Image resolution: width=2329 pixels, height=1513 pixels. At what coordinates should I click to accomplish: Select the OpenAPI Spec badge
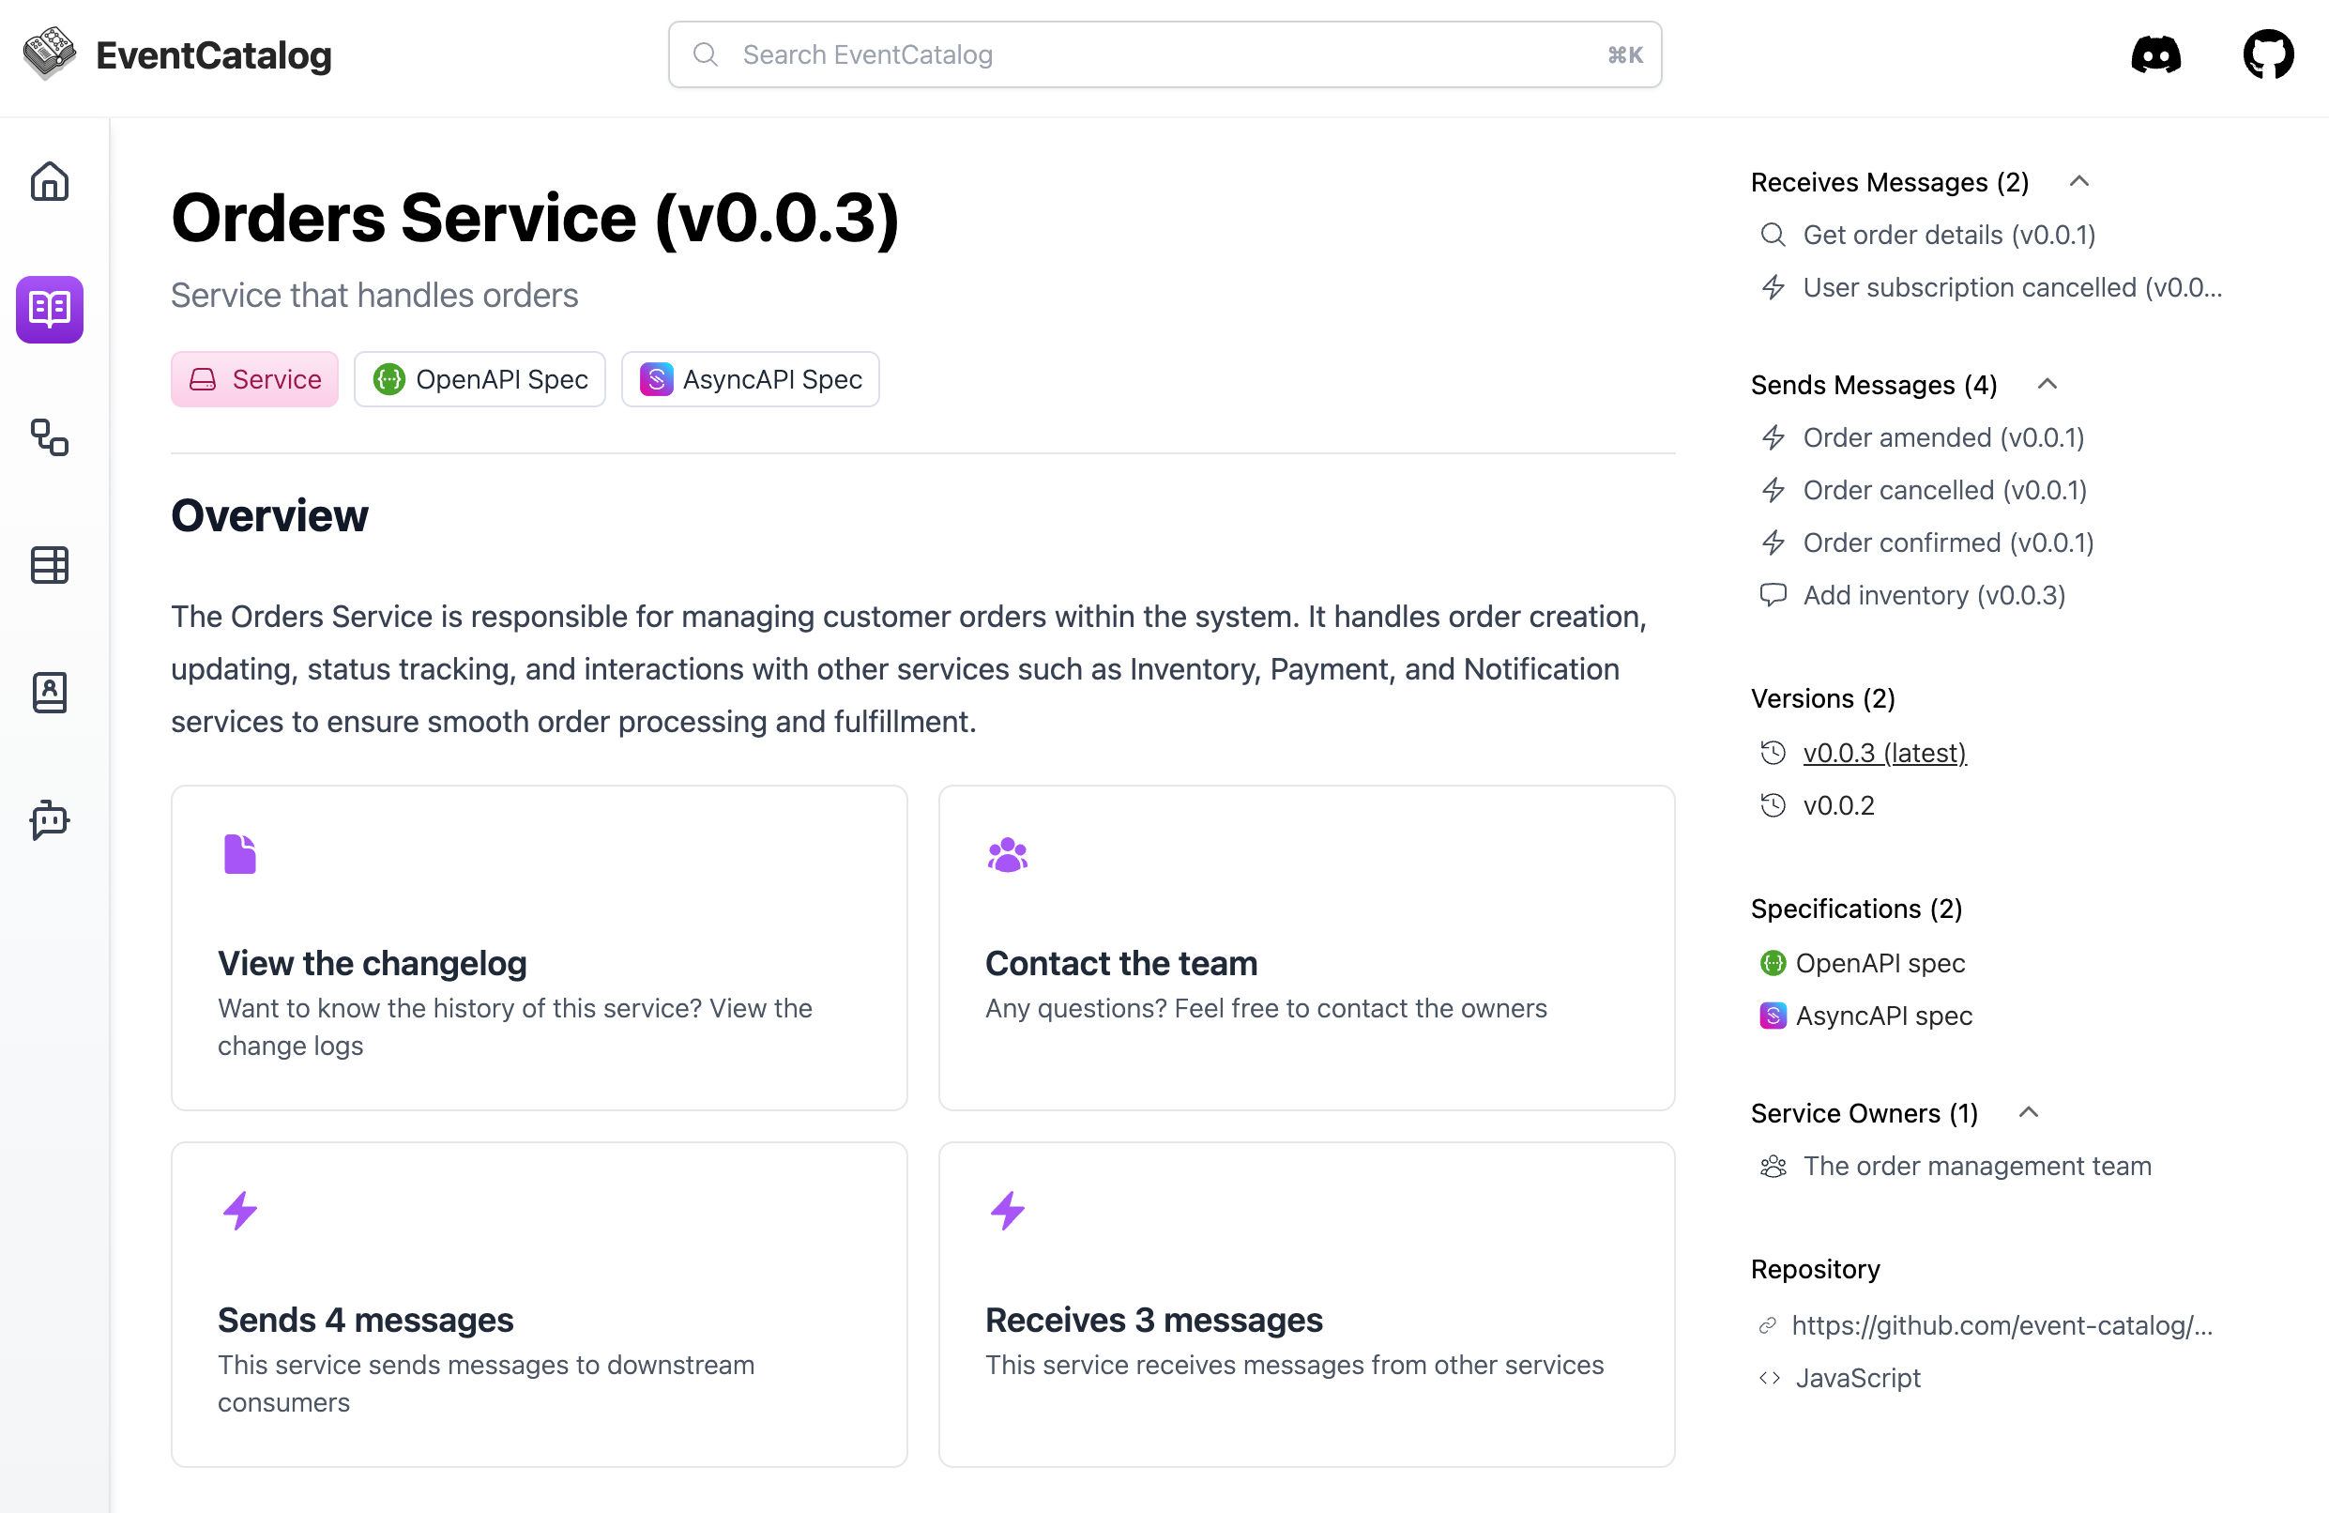click(479, 380)
